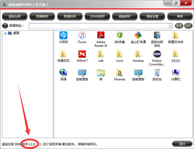Open the address field dropdown arrow
194x149 pixels.
[170, 26]
